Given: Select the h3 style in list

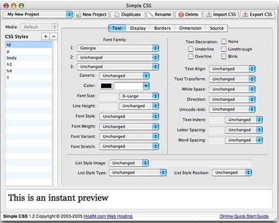Looking at the screenshot, I should click(29, 64).
